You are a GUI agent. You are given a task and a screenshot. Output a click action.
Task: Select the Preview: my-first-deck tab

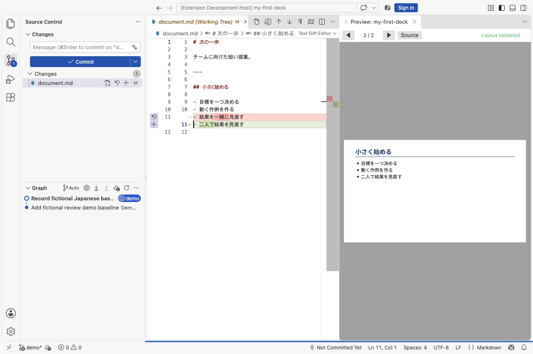pyautogui.click(x=380, y=22)
